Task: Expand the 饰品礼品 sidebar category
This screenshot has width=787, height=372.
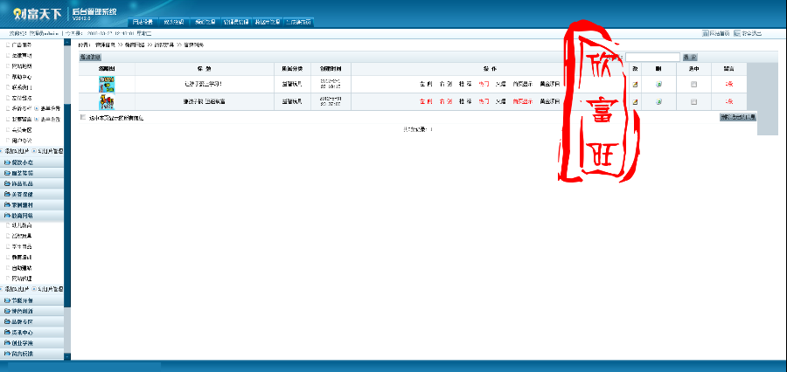Action: tap(32, 183)
